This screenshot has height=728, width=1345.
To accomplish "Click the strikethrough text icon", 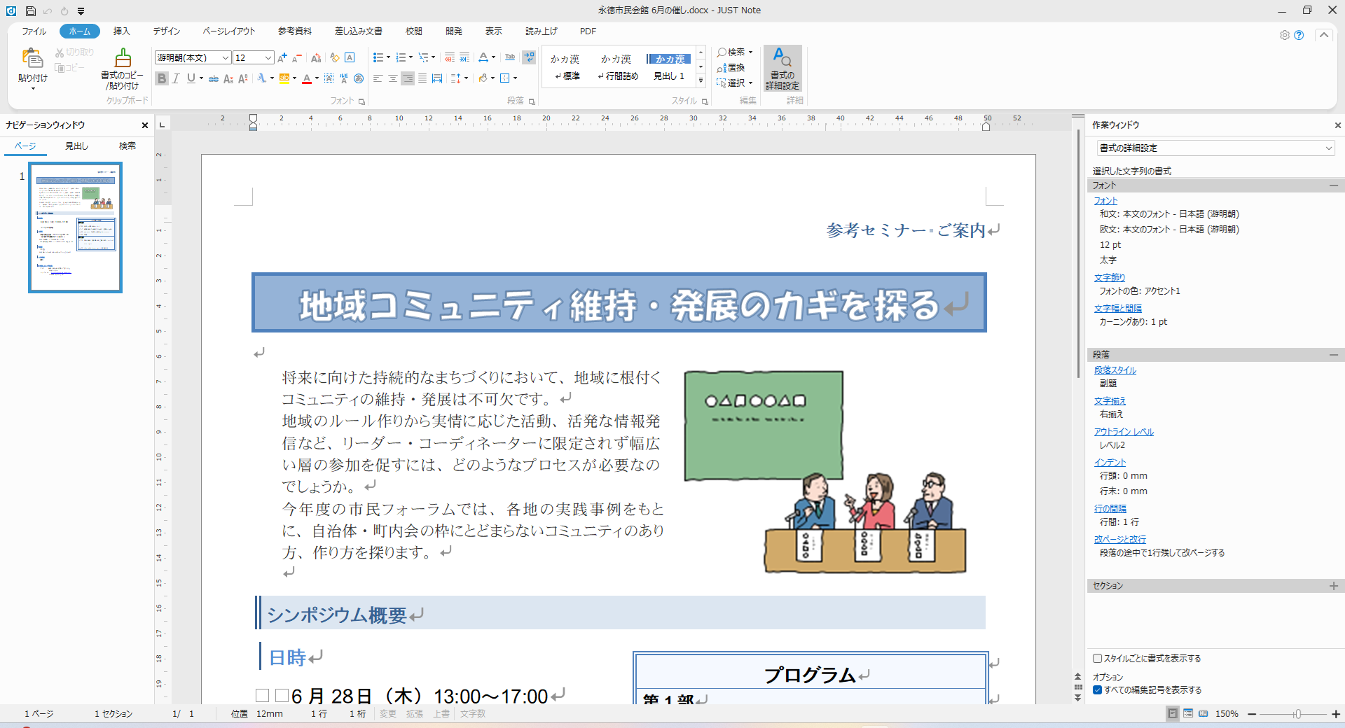I will (214, 78).
